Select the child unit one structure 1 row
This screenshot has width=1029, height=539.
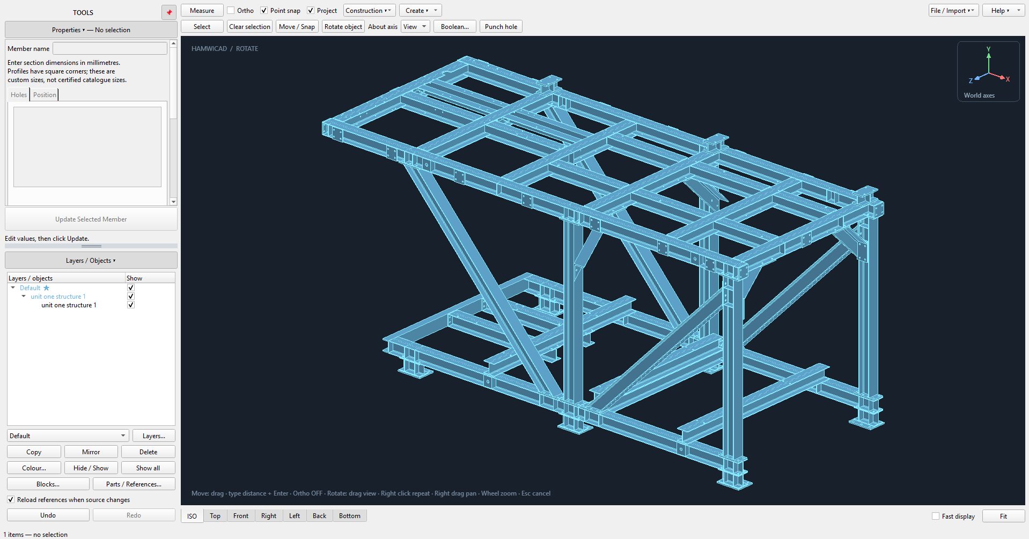click(x=69, y=305)
